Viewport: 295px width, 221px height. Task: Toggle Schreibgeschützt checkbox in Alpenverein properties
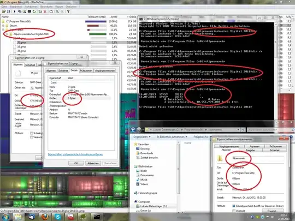coord(234,206)
